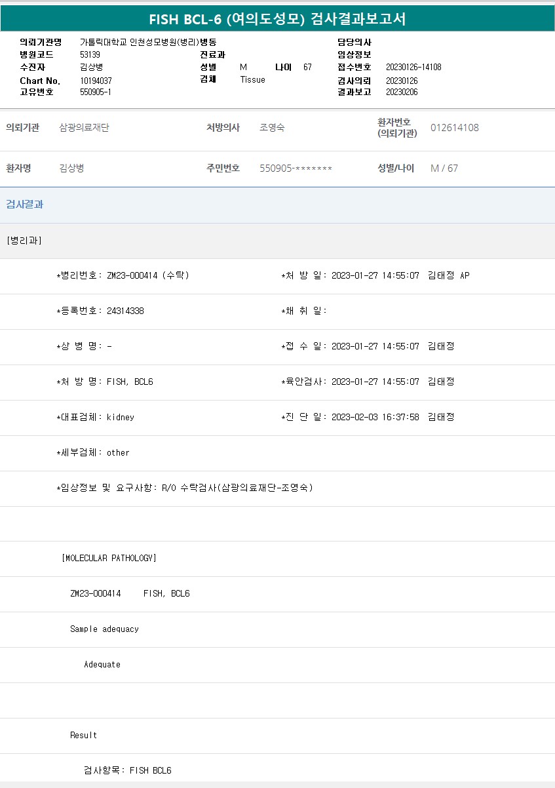
Task: Click the masked 주민번호 value
Action: coord(296,168)
